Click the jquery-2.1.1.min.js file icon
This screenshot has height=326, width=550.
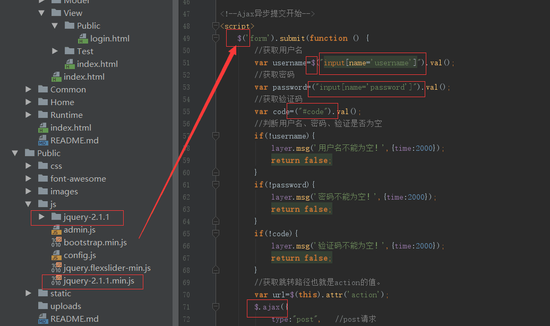[x=56, y=280]
